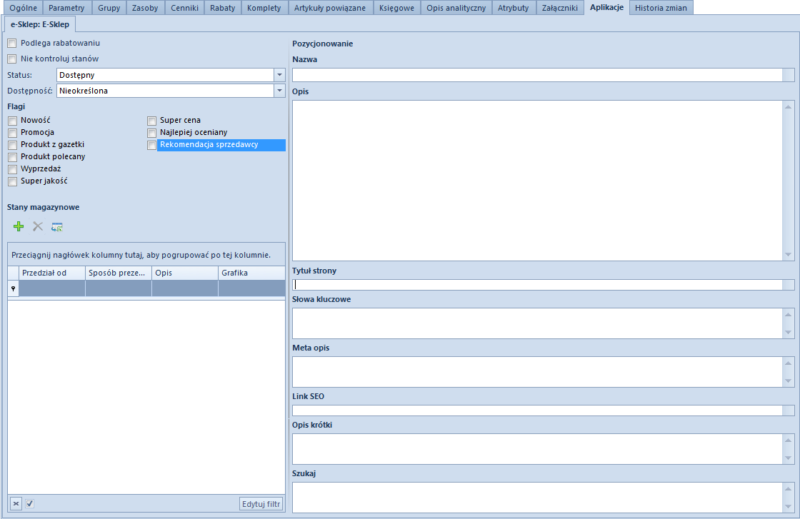Sort by the Przedział od column header
Screen dimensions: 800x519
(x=52, y=273)
